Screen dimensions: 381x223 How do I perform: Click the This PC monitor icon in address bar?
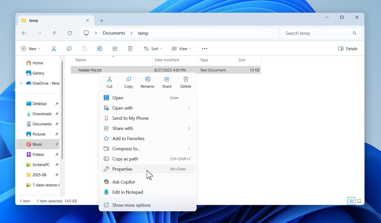click(x=86, y=33)
